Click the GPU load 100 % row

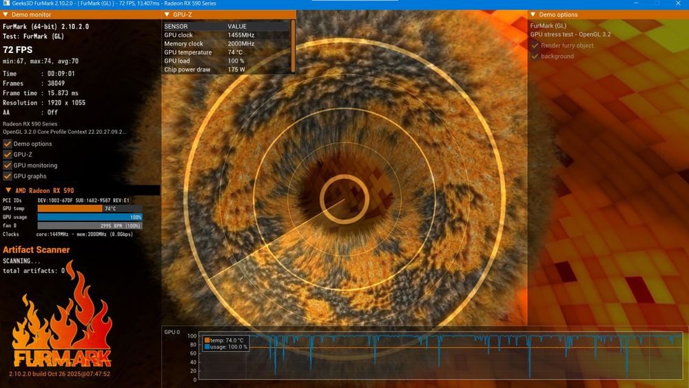pos(226,61)
